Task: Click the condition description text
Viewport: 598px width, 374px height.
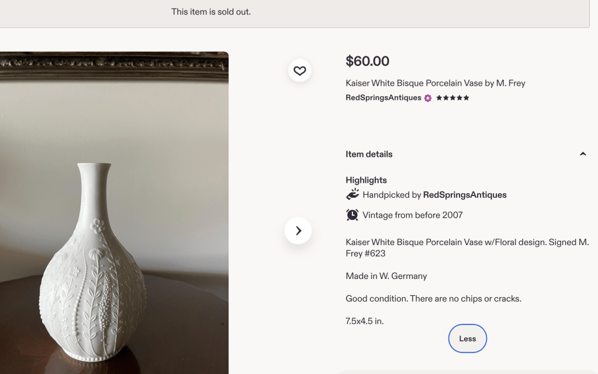Action: pos(433,299)
